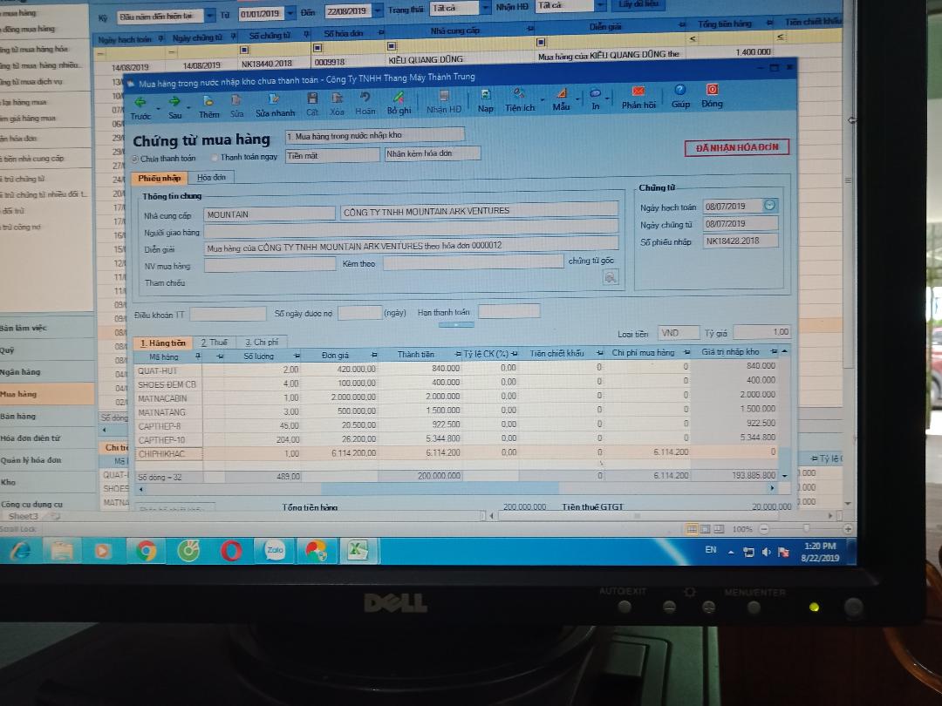
Task: Click the ĐÃ NHẬN HÓA ĐƠN button
Action: (x=736, y=148)
